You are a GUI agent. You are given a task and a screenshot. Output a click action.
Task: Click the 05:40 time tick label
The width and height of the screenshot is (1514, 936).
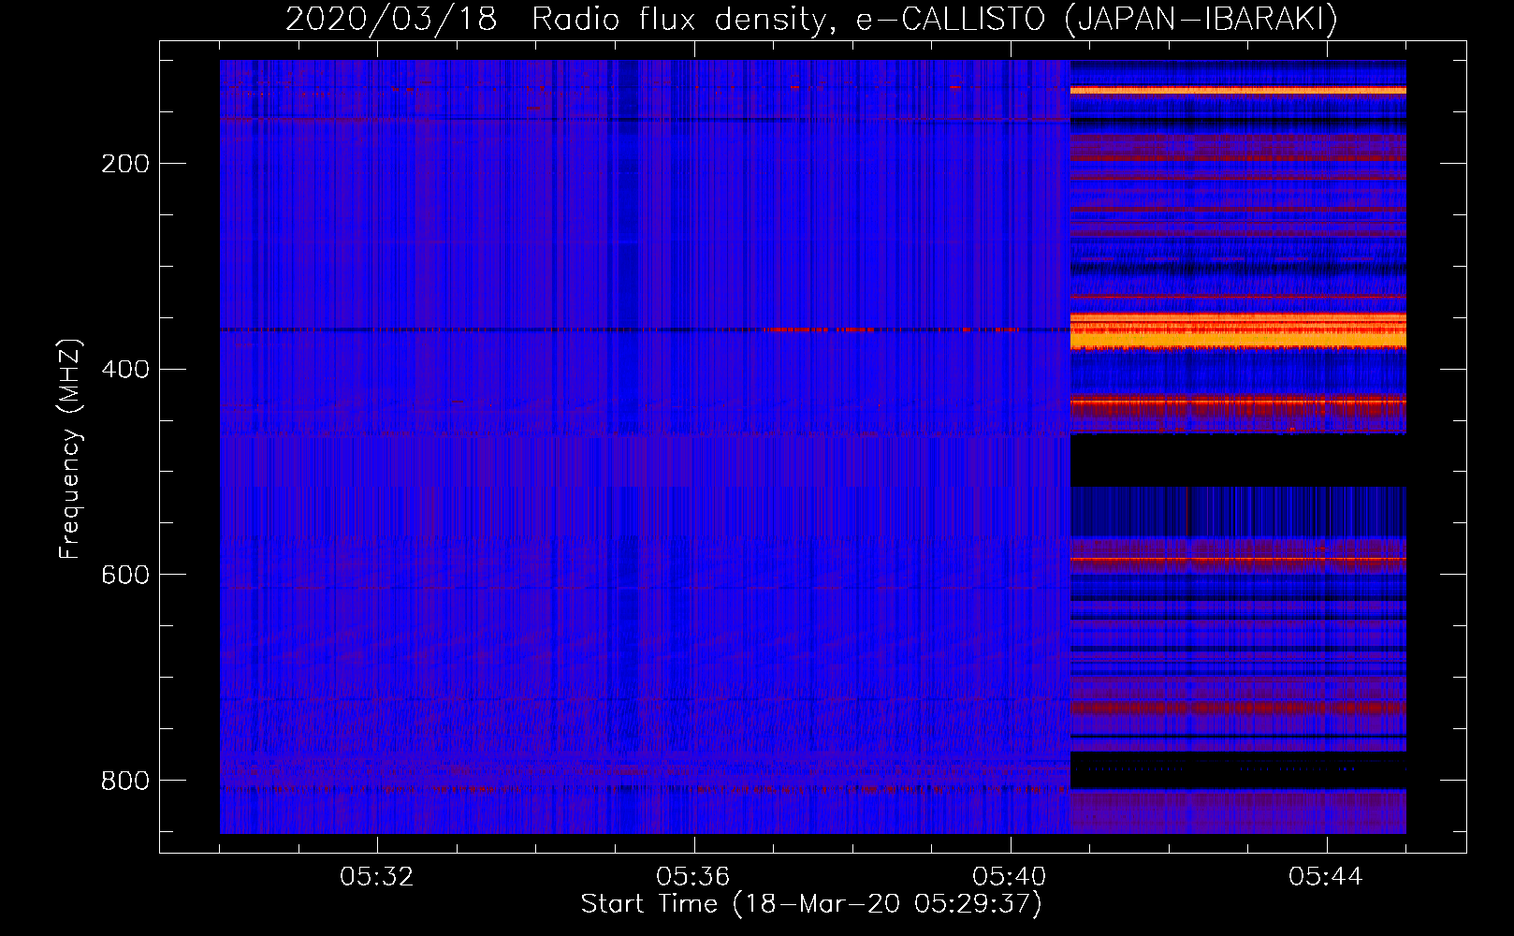[1010, 877]
